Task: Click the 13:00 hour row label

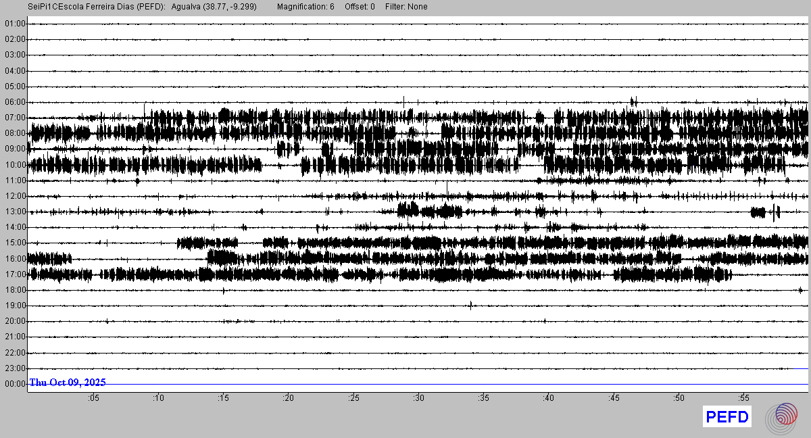Action: (14, 212)
